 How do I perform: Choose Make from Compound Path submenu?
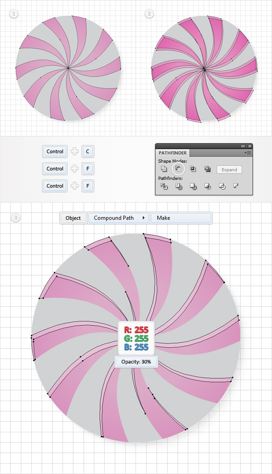point(181,218)
